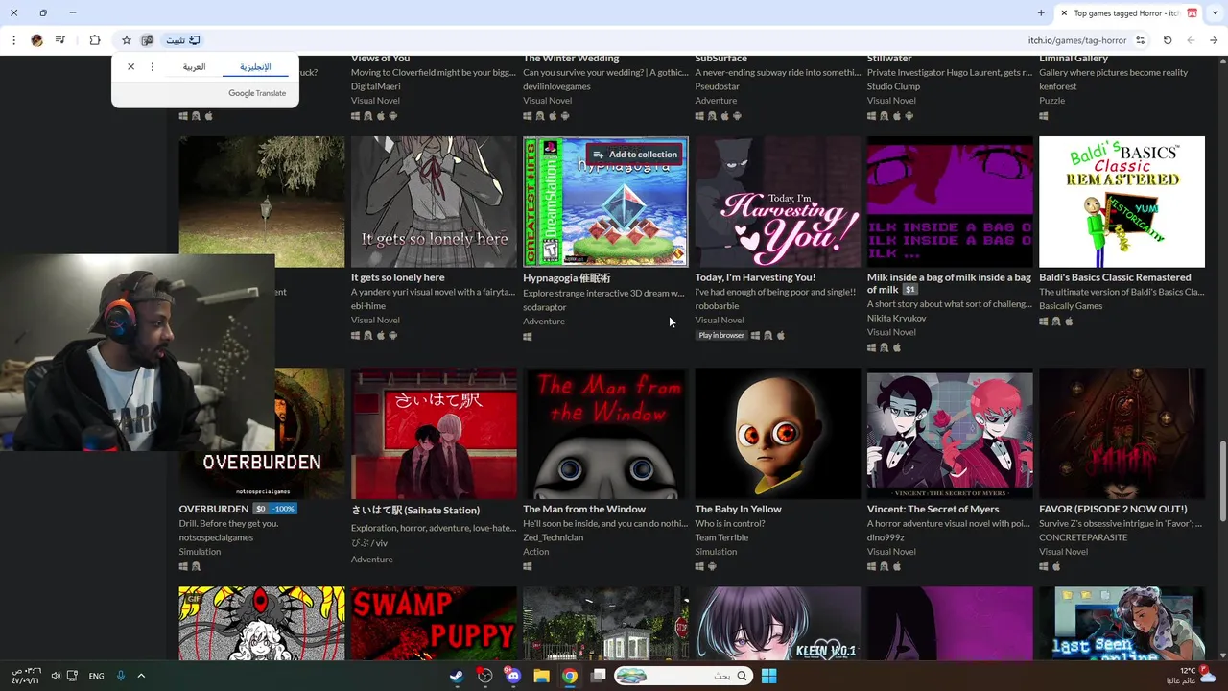This screenshot has width=1228, height=691.
Task: Open 'Vincent: The Secret of Myers' title
Action: [x=933, y=509]
